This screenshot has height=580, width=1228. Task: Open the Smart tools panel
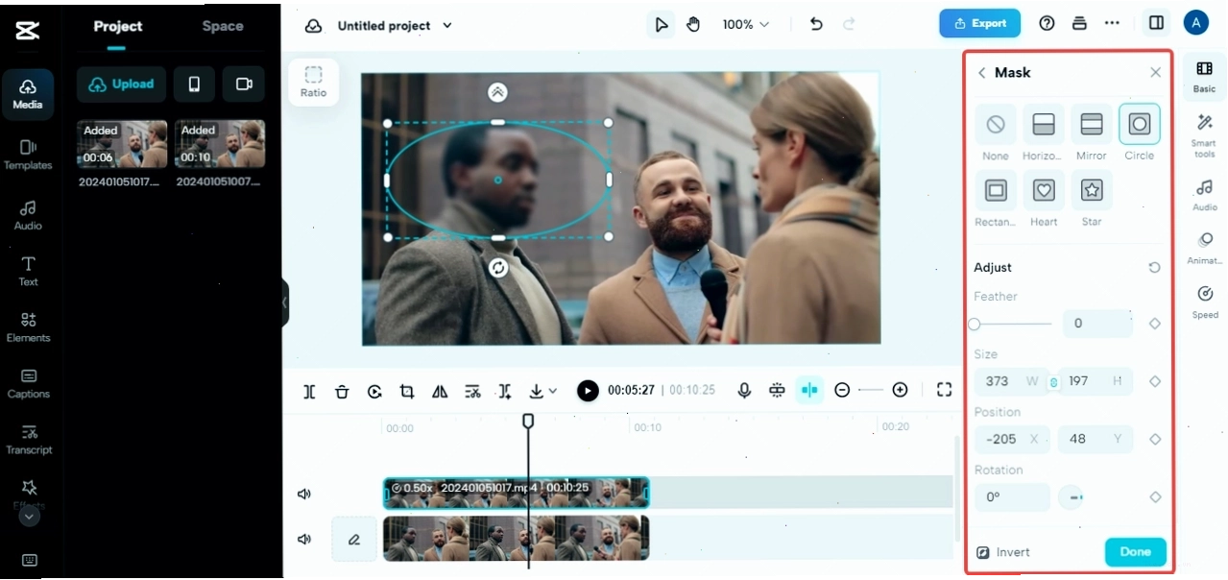coord(1204,133)
